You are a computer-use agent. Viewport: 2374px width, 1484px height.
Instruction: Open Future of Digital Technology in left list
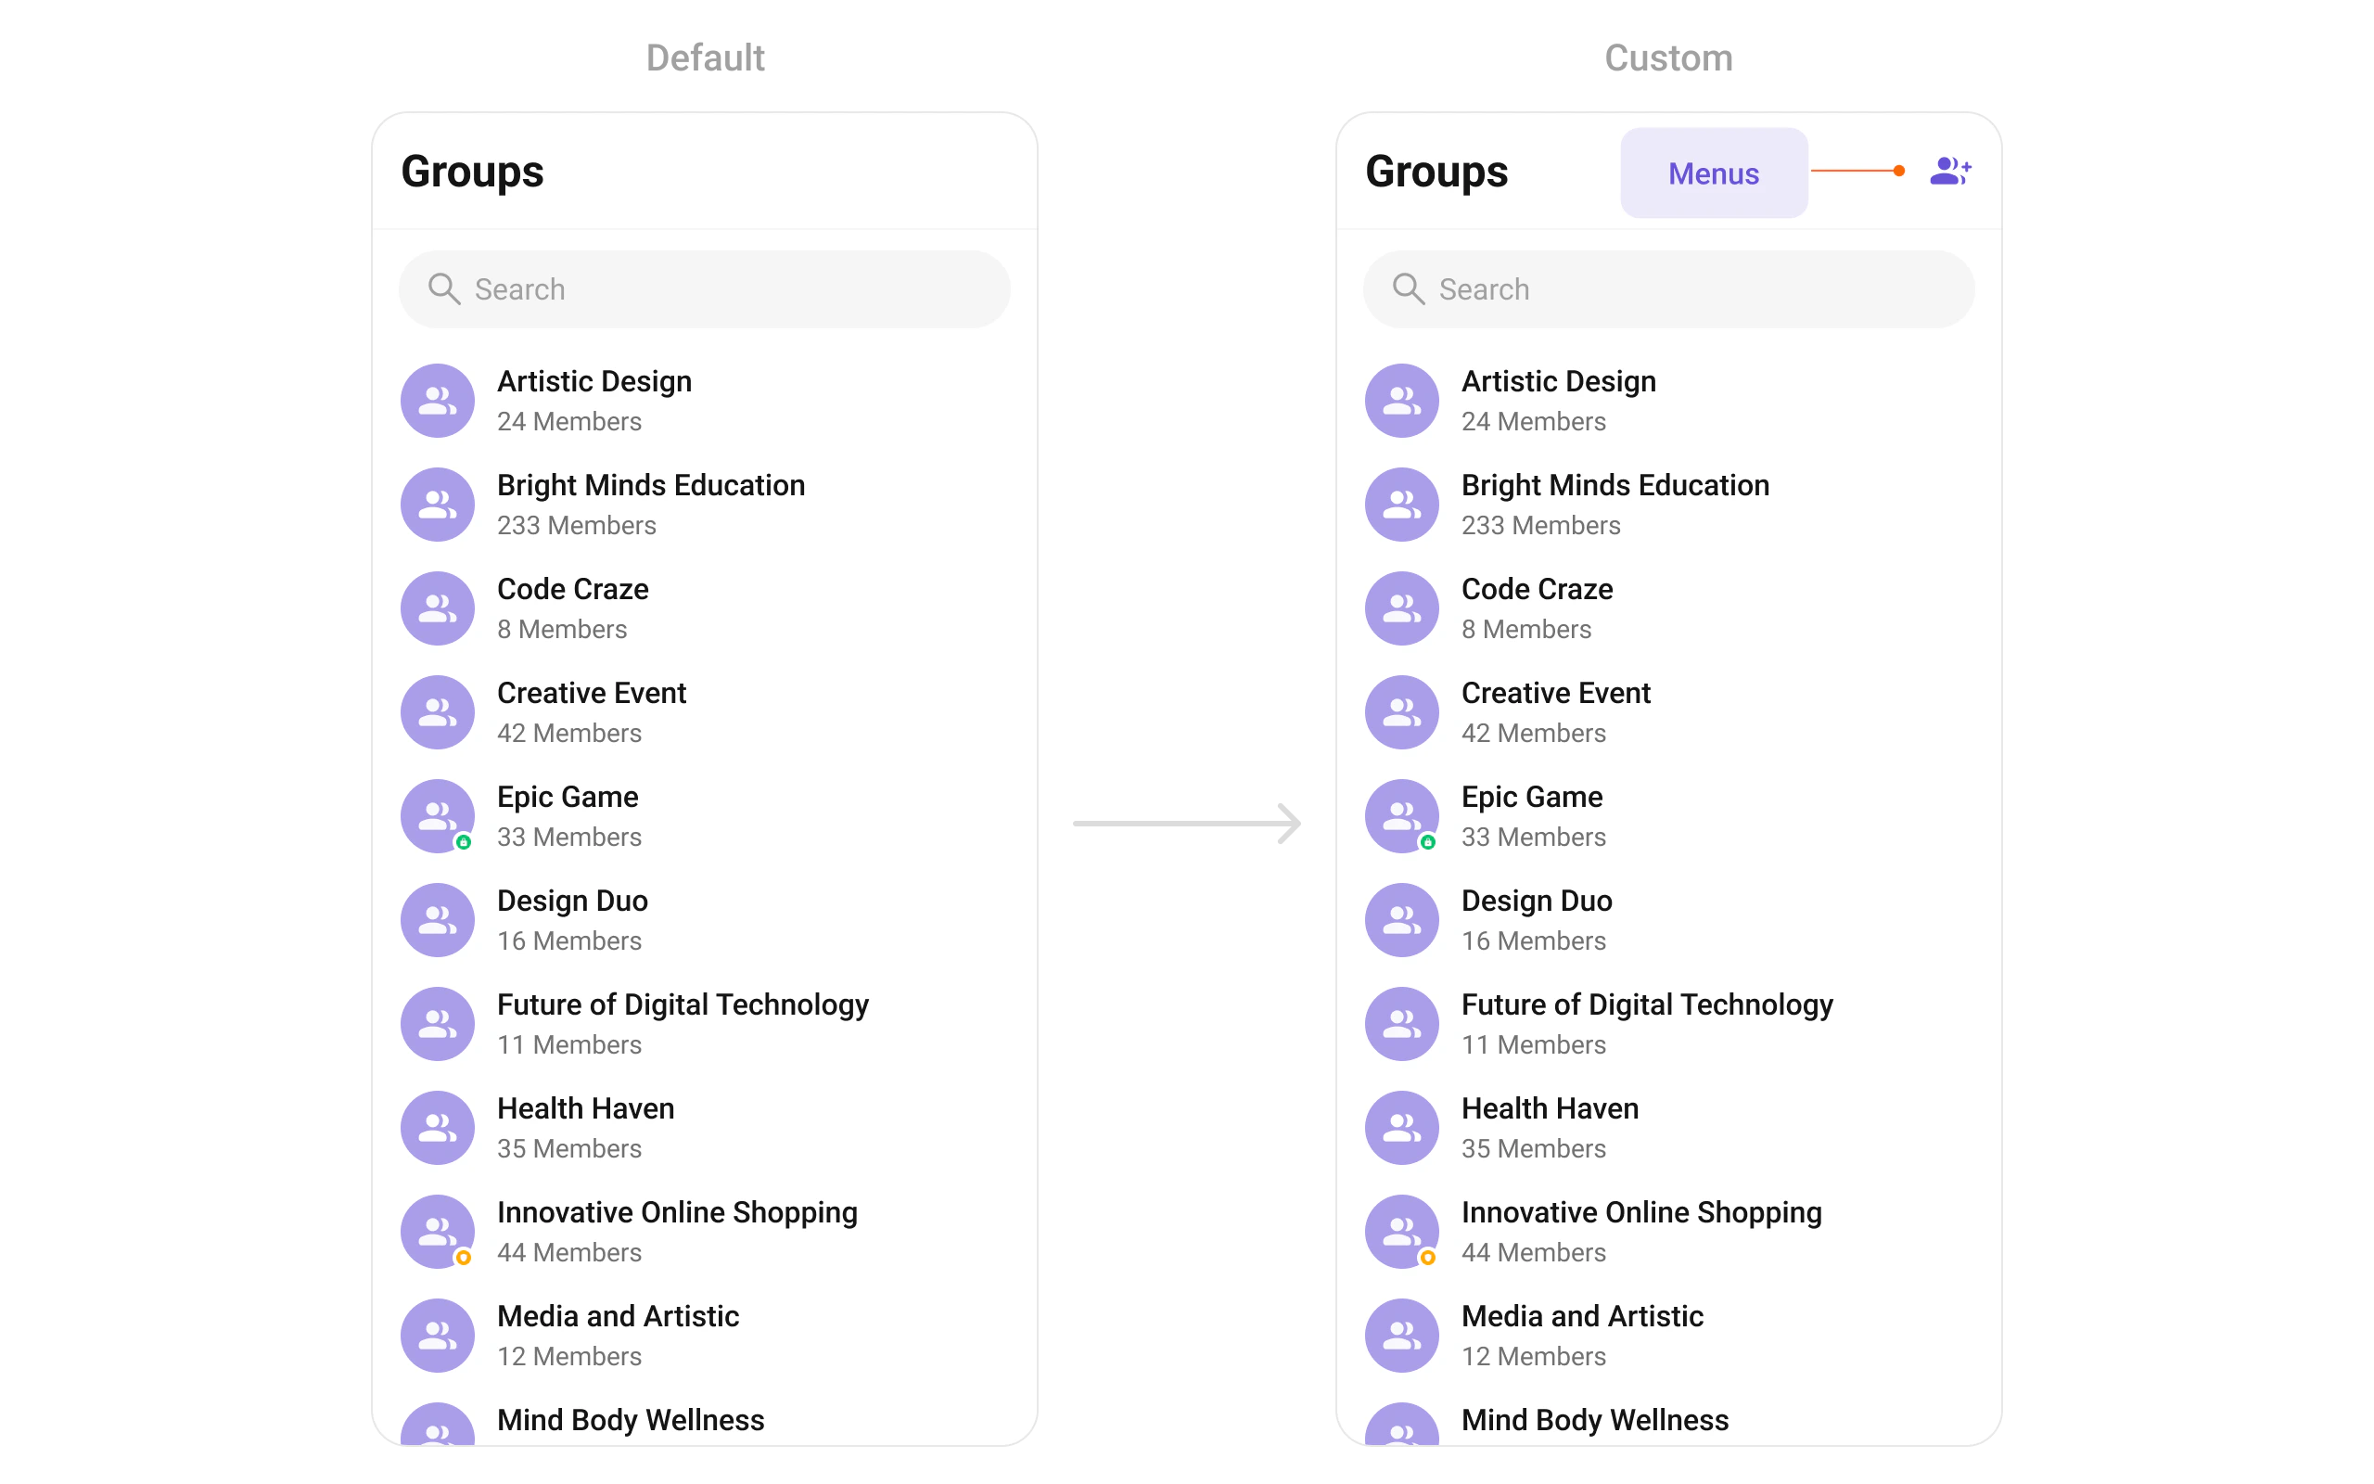[x=683, y=1005]
